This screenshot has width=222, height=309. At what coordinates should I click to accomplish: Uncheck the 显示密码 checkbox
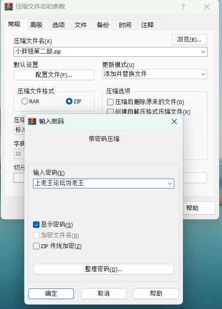[x=36, y=225]
